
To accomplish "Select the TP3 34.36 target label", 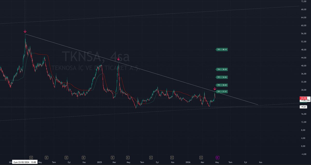I will (x=222, y=77).
